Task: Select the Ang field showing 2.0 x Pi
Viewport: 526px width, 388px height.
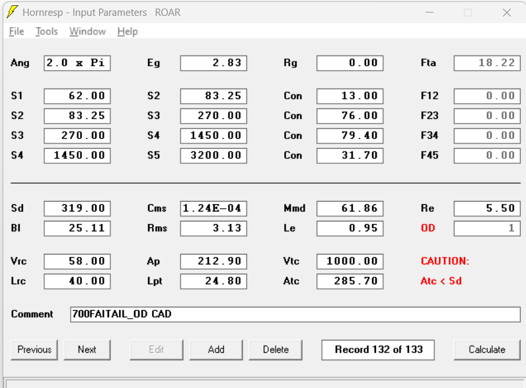Action: point(77,63)
